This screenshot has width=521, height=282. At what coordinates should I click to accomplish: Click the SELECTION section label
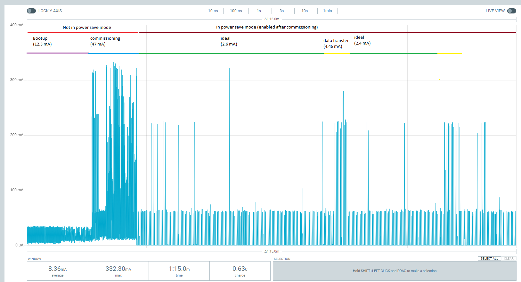[x=282, y=259]
